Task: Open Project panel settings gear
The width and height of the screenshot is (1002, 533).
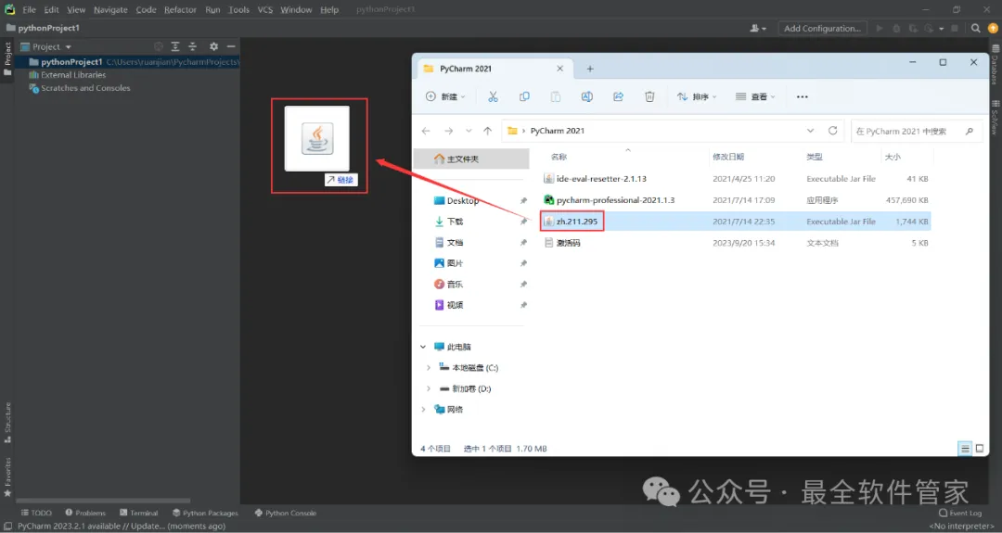Action: pyautogui.click(x=213, y=46)
